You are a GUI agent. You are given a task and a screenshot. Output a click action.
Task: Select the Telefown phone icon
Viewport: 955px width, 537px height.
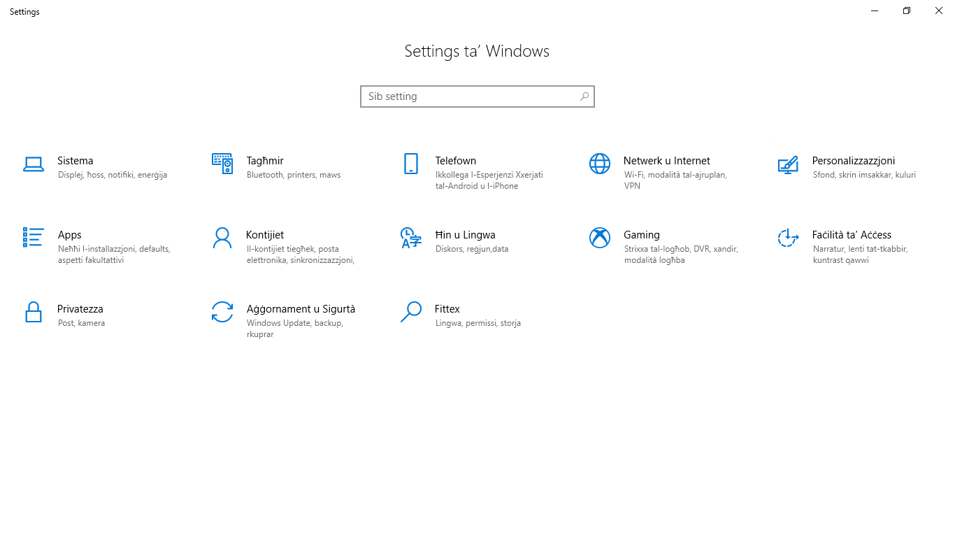(411, 164)
